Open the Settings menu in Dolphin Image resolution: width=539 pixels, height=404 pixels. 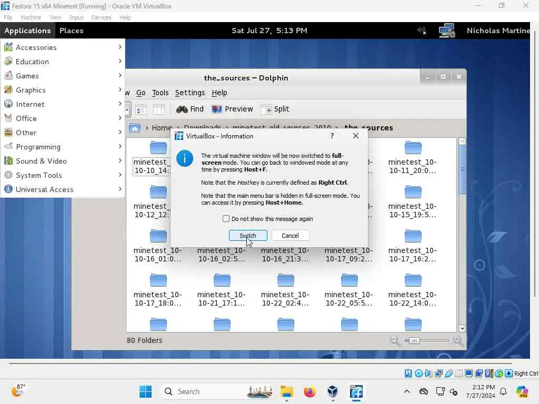pyautogui.click(x=190, y=93)
